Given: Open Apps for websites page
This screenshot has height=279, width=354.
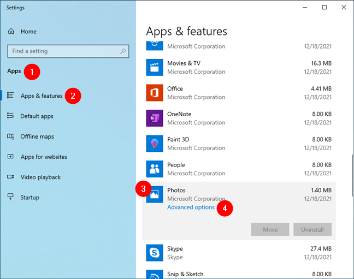Looking at the screenshot, I should pos(44,157).
